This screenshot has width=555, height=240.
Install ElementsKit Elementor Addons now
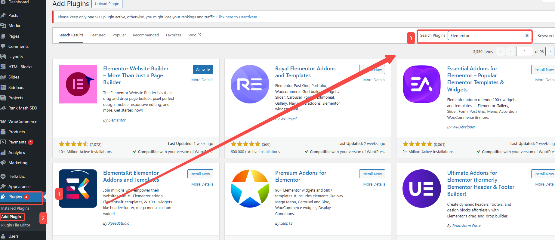(x=200, y=174)
